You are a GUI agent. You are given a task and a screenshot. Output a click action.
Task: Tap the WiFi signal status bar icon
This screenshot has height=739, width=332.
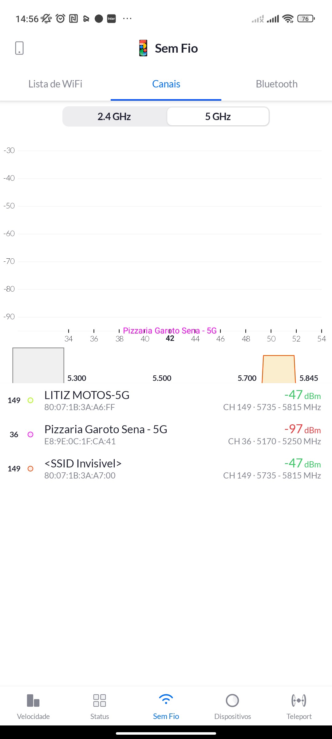(x=288, y=19)
